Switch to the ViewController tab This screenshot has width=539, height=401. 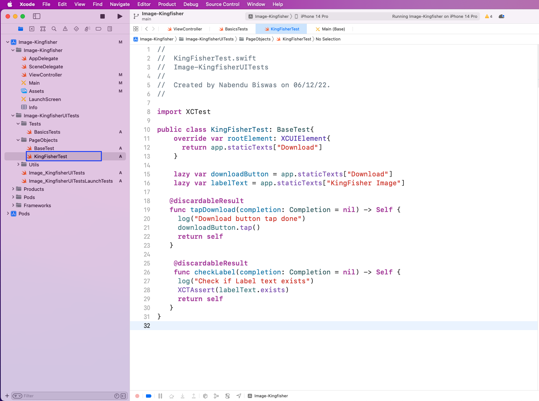click(185, 29)
